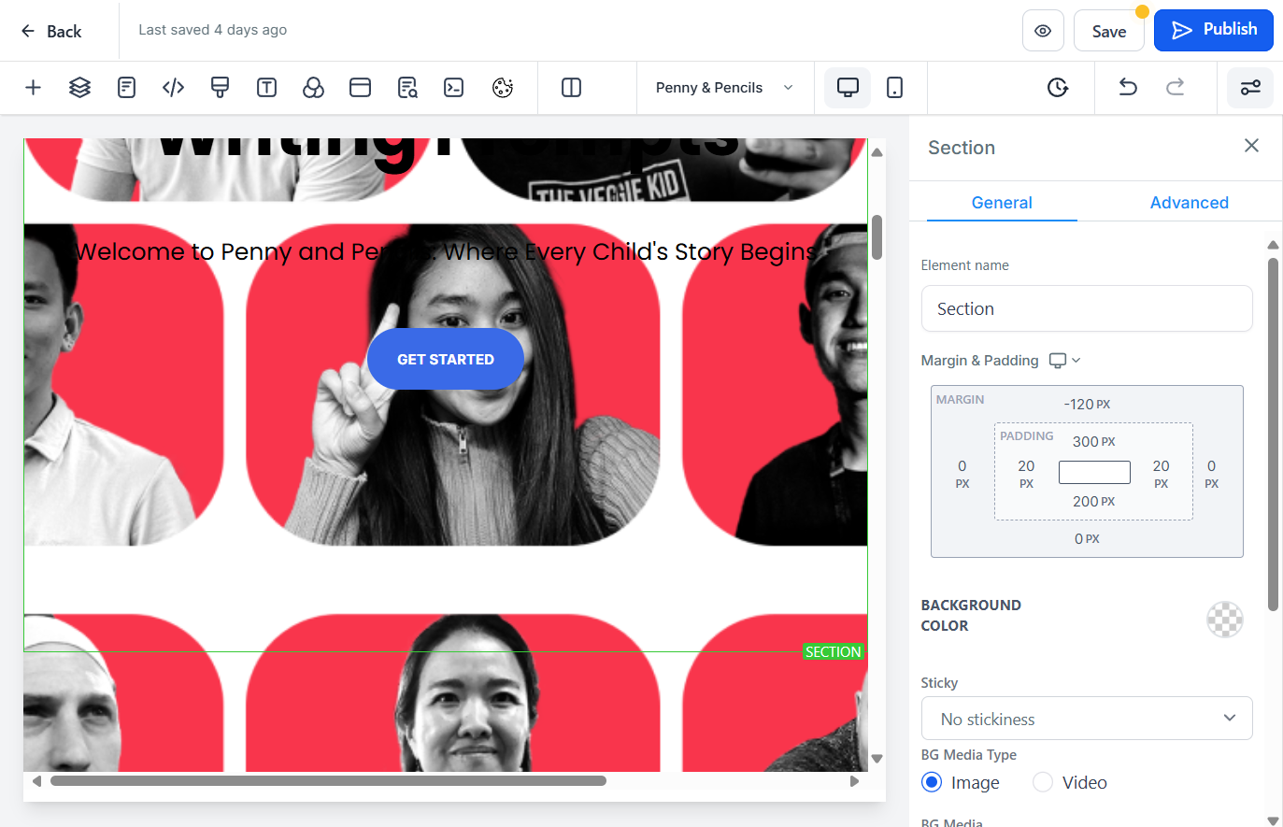Screen dimensions: 1283x827
Task: Preview the page with eye icon
Action: [1043, 31]
